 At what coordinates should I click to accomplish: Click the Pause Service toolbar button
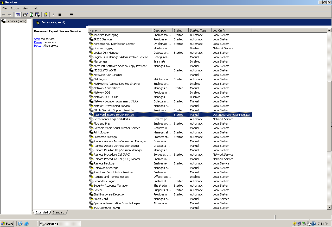(66, 15)
